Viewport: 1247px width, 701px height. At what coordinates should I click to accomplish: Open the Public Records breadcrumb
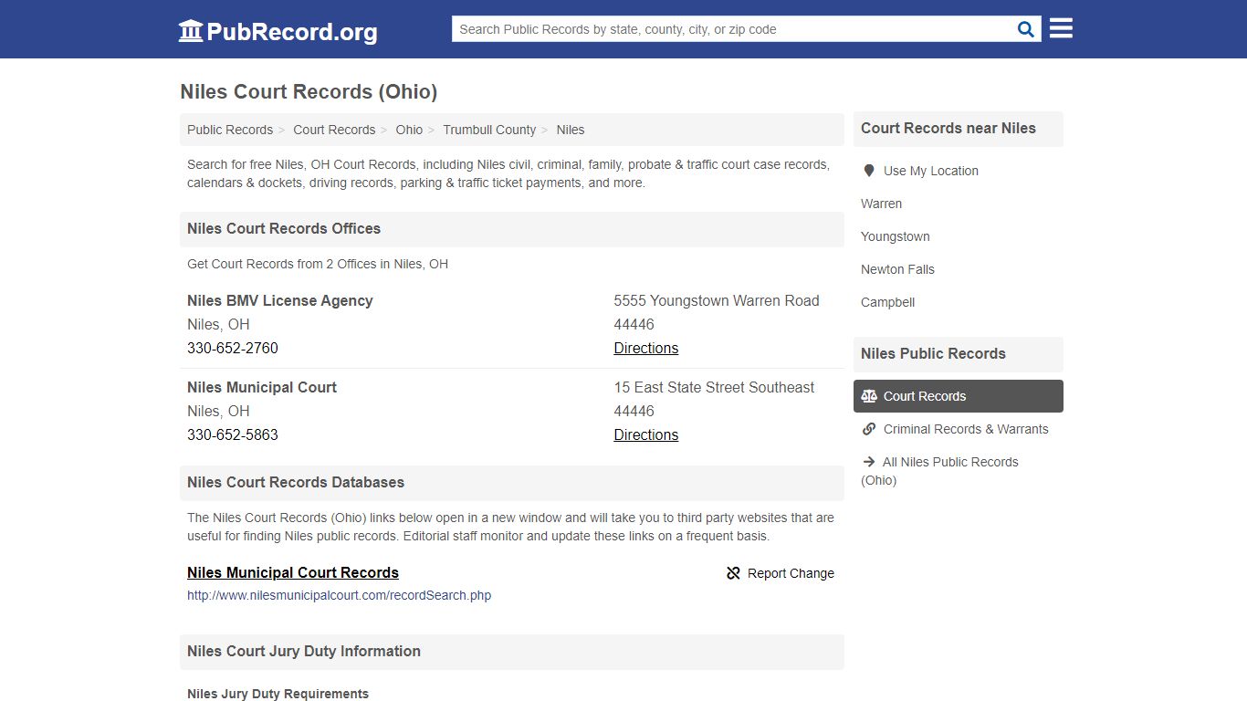[x=230, y=130]
